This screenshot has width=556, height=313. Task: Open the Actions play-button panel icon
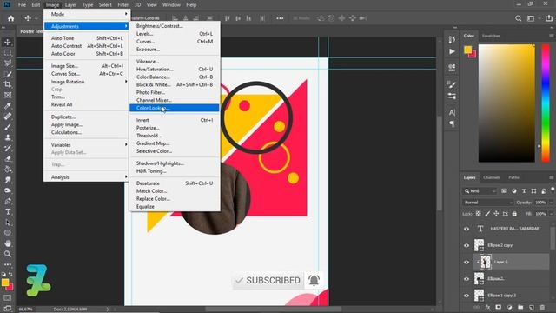coord(452,51)
